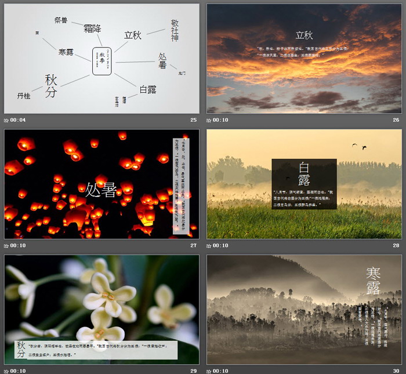Click the transition star icon under slide 30
The image size is (406, 374).
pos(209,371)
